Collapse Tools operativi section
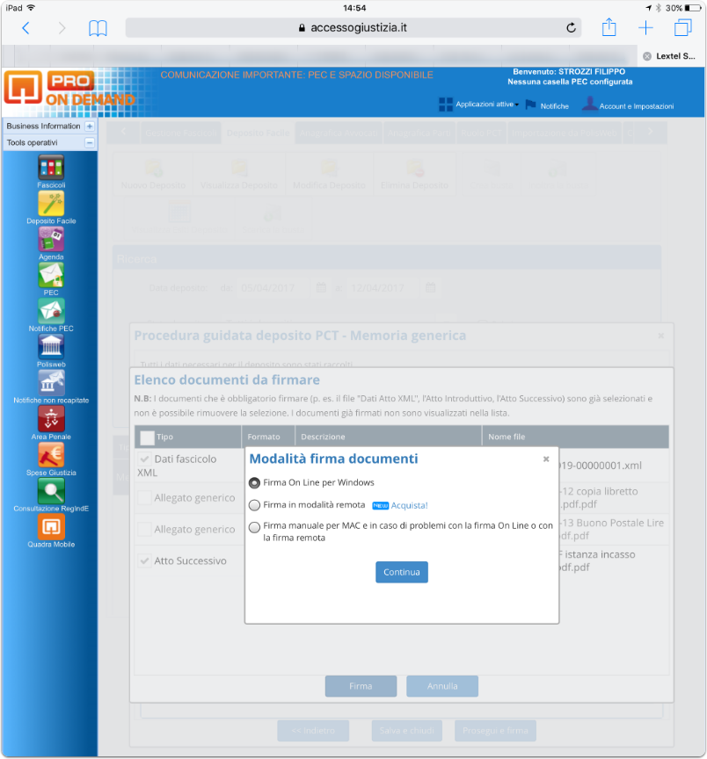The width and height of the screenshot is (707, 759). pos(89,143)
